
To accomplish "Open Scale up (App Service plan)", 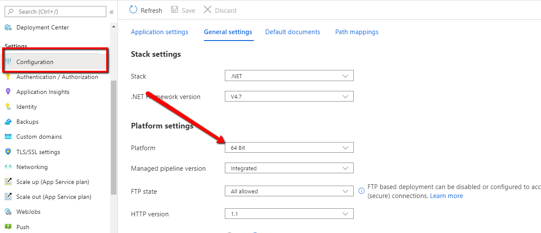I will 53,182.
